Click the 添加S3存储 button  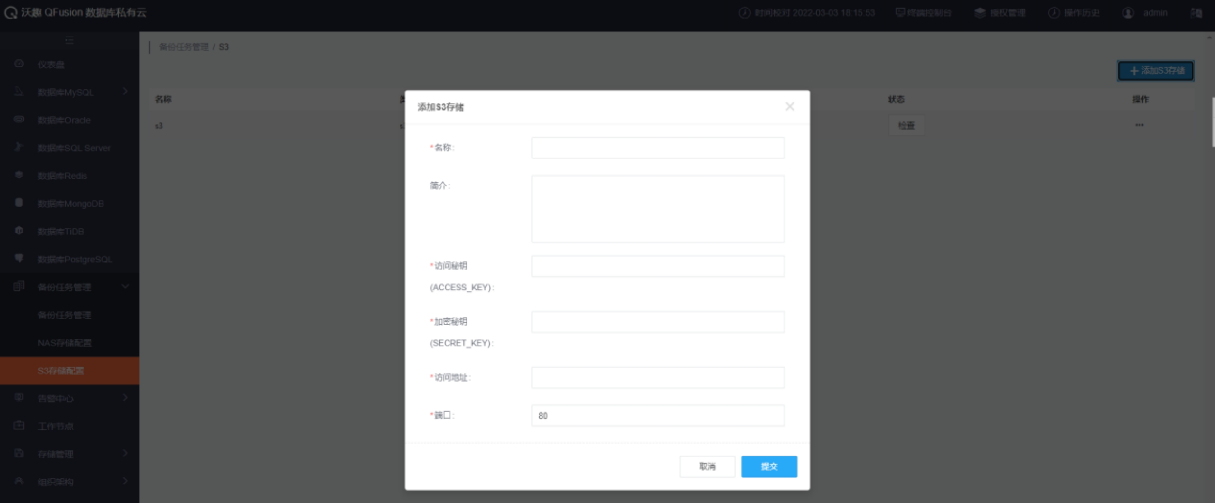[1156, 71]
